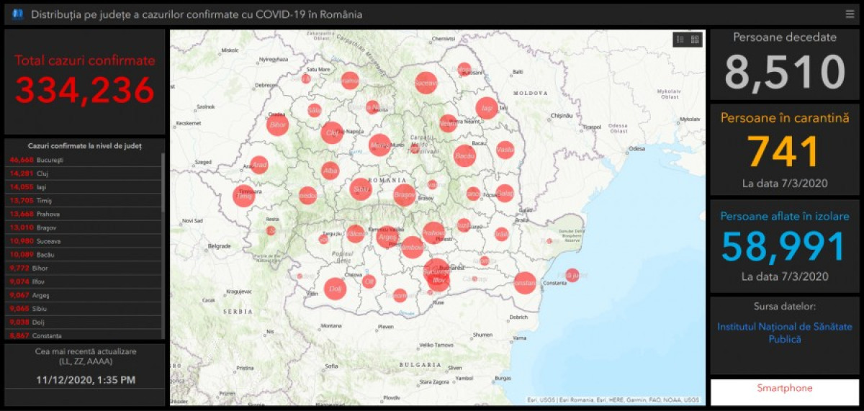Click the Smartphone version link

[x=784, y=389]
